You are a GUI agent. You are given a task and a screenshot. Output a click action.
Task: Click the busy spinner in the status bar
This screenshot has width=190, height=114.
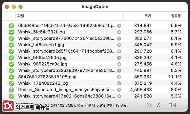tap(149, 105)
